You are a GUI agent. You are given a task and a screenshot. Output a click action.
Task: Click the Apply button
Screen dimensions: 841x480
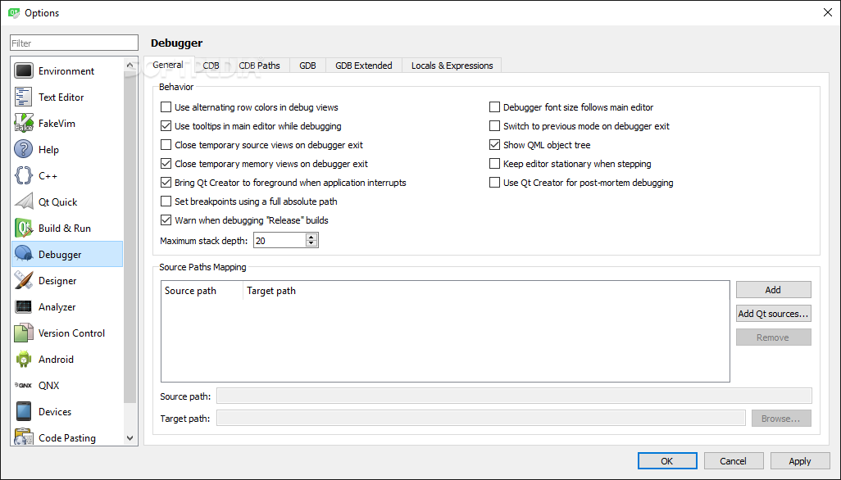(x=800, y=461)
